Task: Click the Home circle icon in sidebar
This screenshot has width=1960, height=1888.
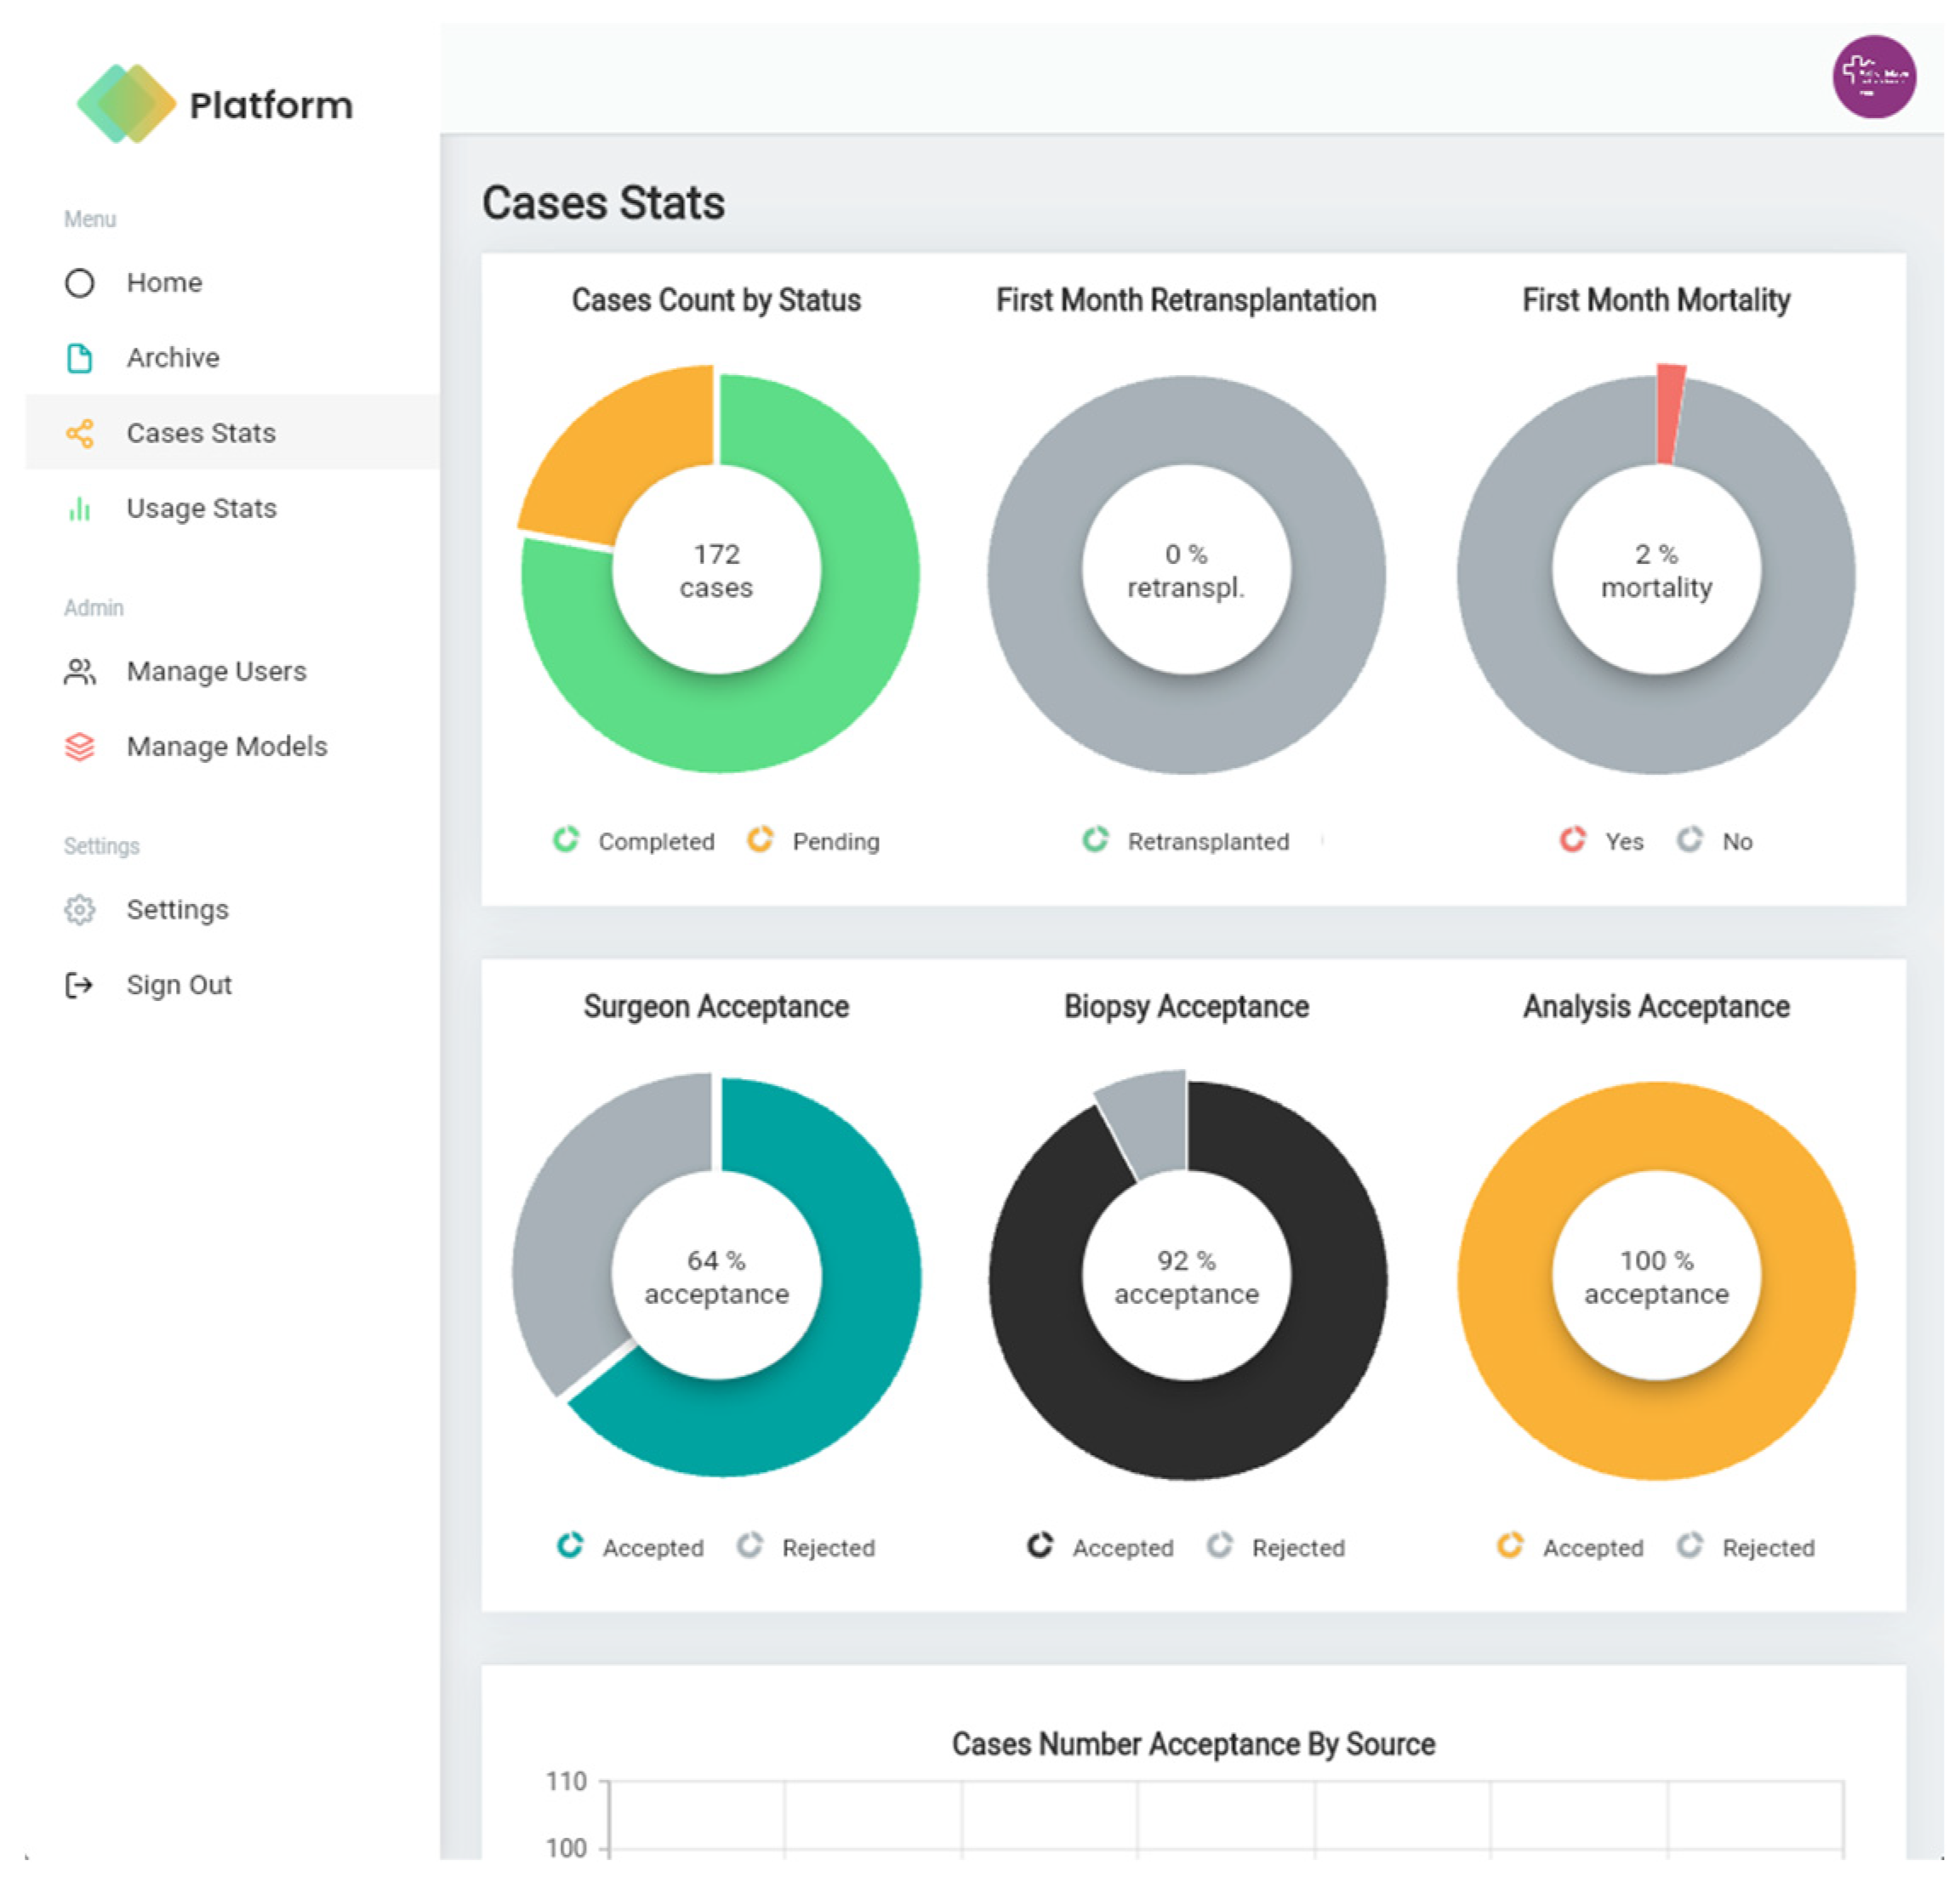Action: [x=80, y=283]
